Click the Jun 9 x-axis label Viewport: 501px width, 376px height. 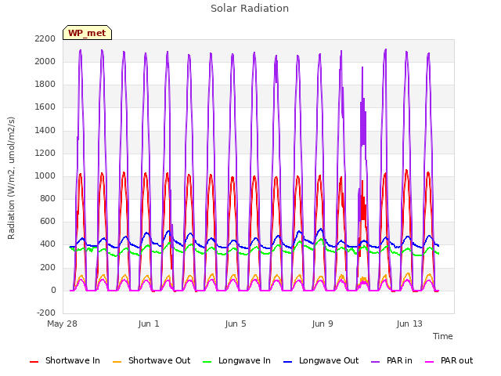[x=323, y=324]
